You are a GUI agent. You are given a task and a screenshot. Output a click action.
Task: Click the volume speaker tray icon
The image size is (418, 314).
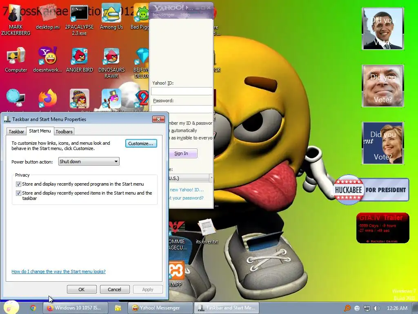pyautogui.click(x=376, y=308)
